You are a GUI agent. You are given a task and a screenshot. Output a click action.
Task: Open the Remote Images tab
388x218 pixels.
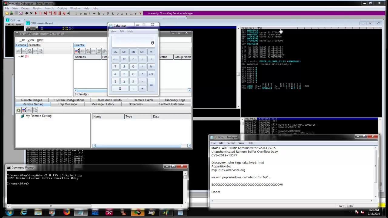click(32, 100)
